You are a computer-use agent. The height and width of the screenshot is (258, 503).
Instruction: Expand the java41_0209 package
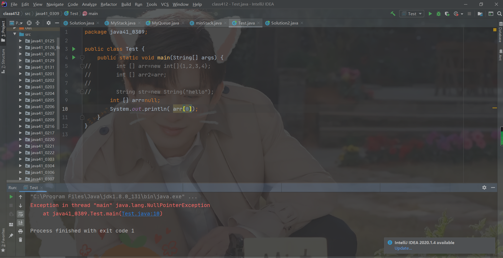20,120
